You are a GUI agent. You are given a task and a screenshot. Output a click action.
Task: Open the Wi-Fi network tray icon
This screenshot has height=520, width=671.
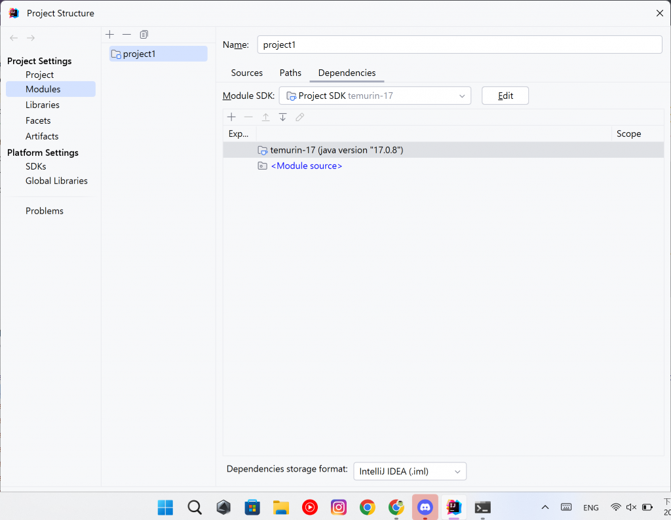(x=616, y=508)
